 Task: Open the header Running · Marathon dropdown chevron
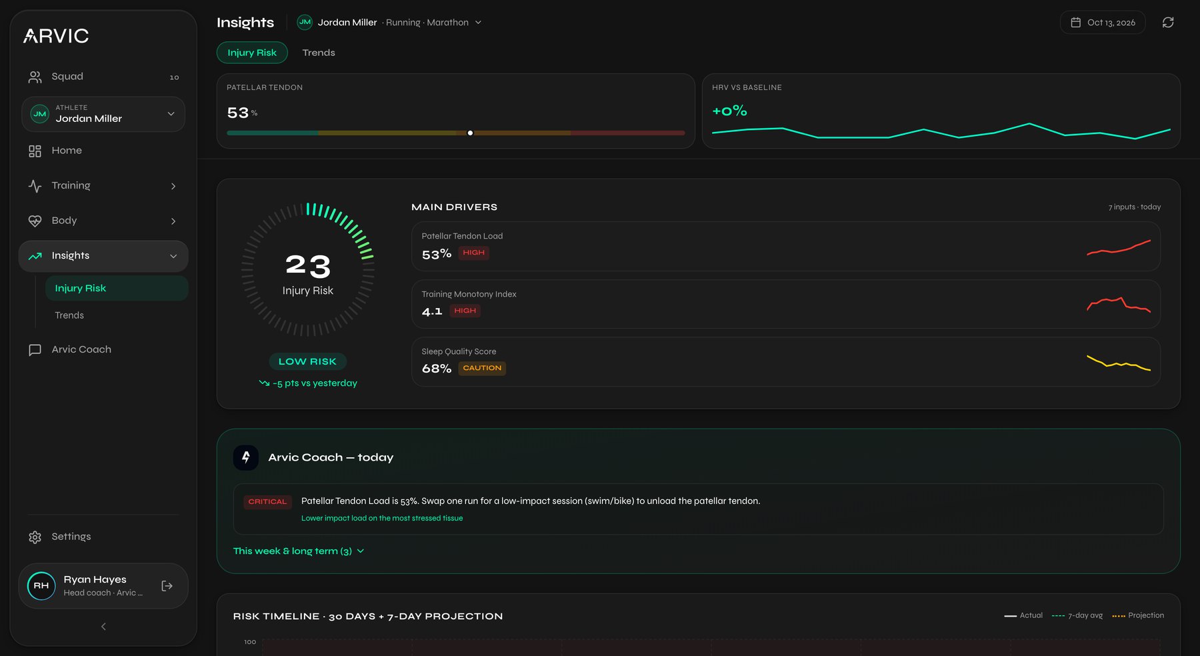tap(478, 23)
